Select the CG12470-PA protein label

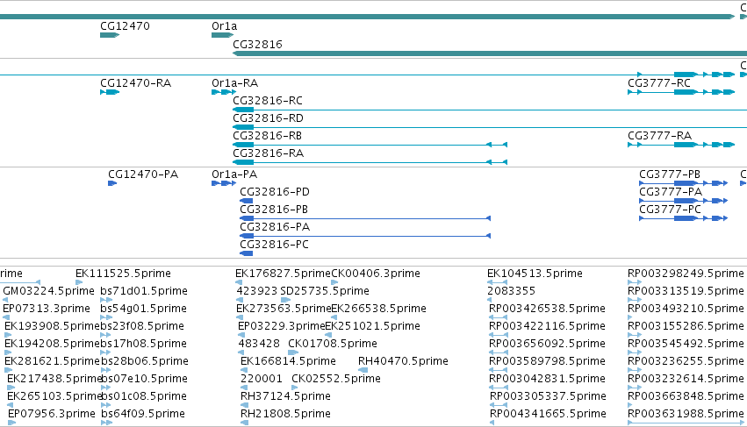143,174
